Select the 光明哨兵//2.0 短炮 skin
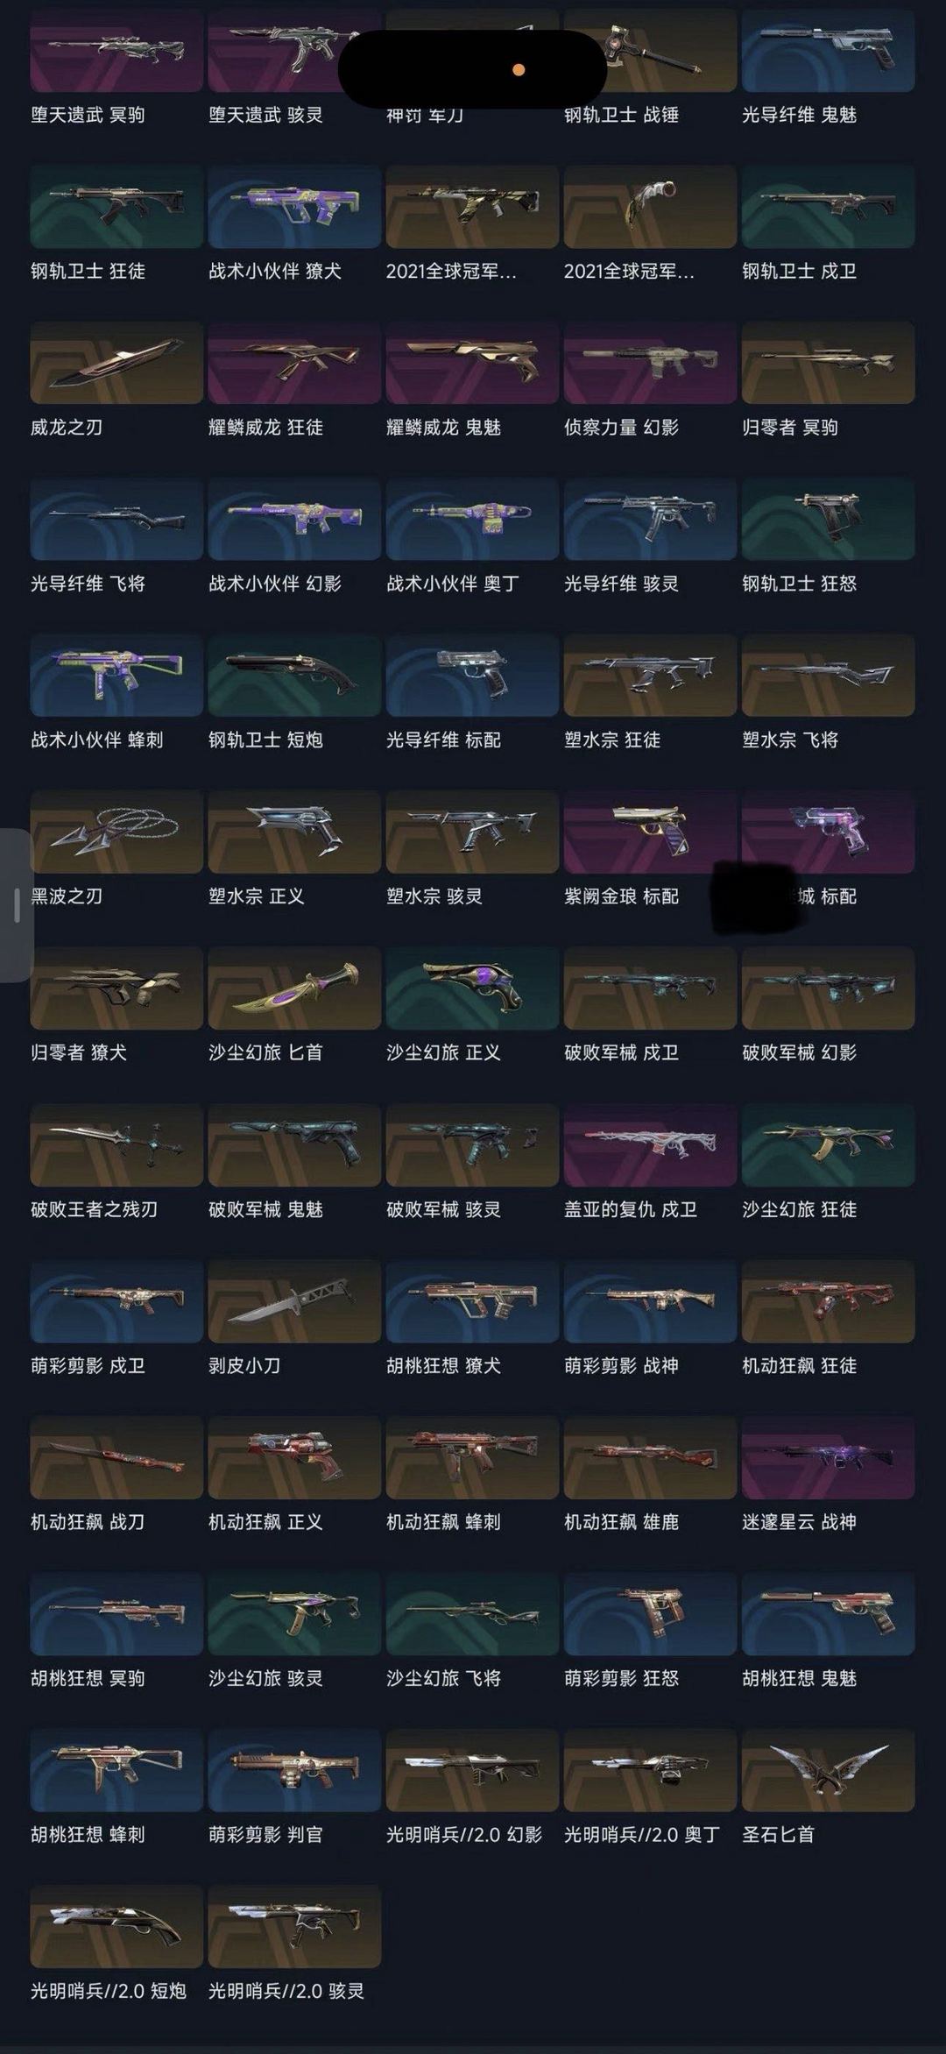Image resolution: width=946 pixels, height=2054 pixels. point(116,1926)
